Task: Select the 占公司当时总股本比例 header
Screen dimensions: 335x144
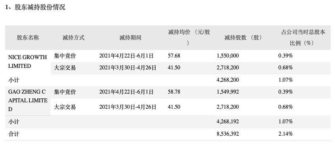Action: [303, 38]
